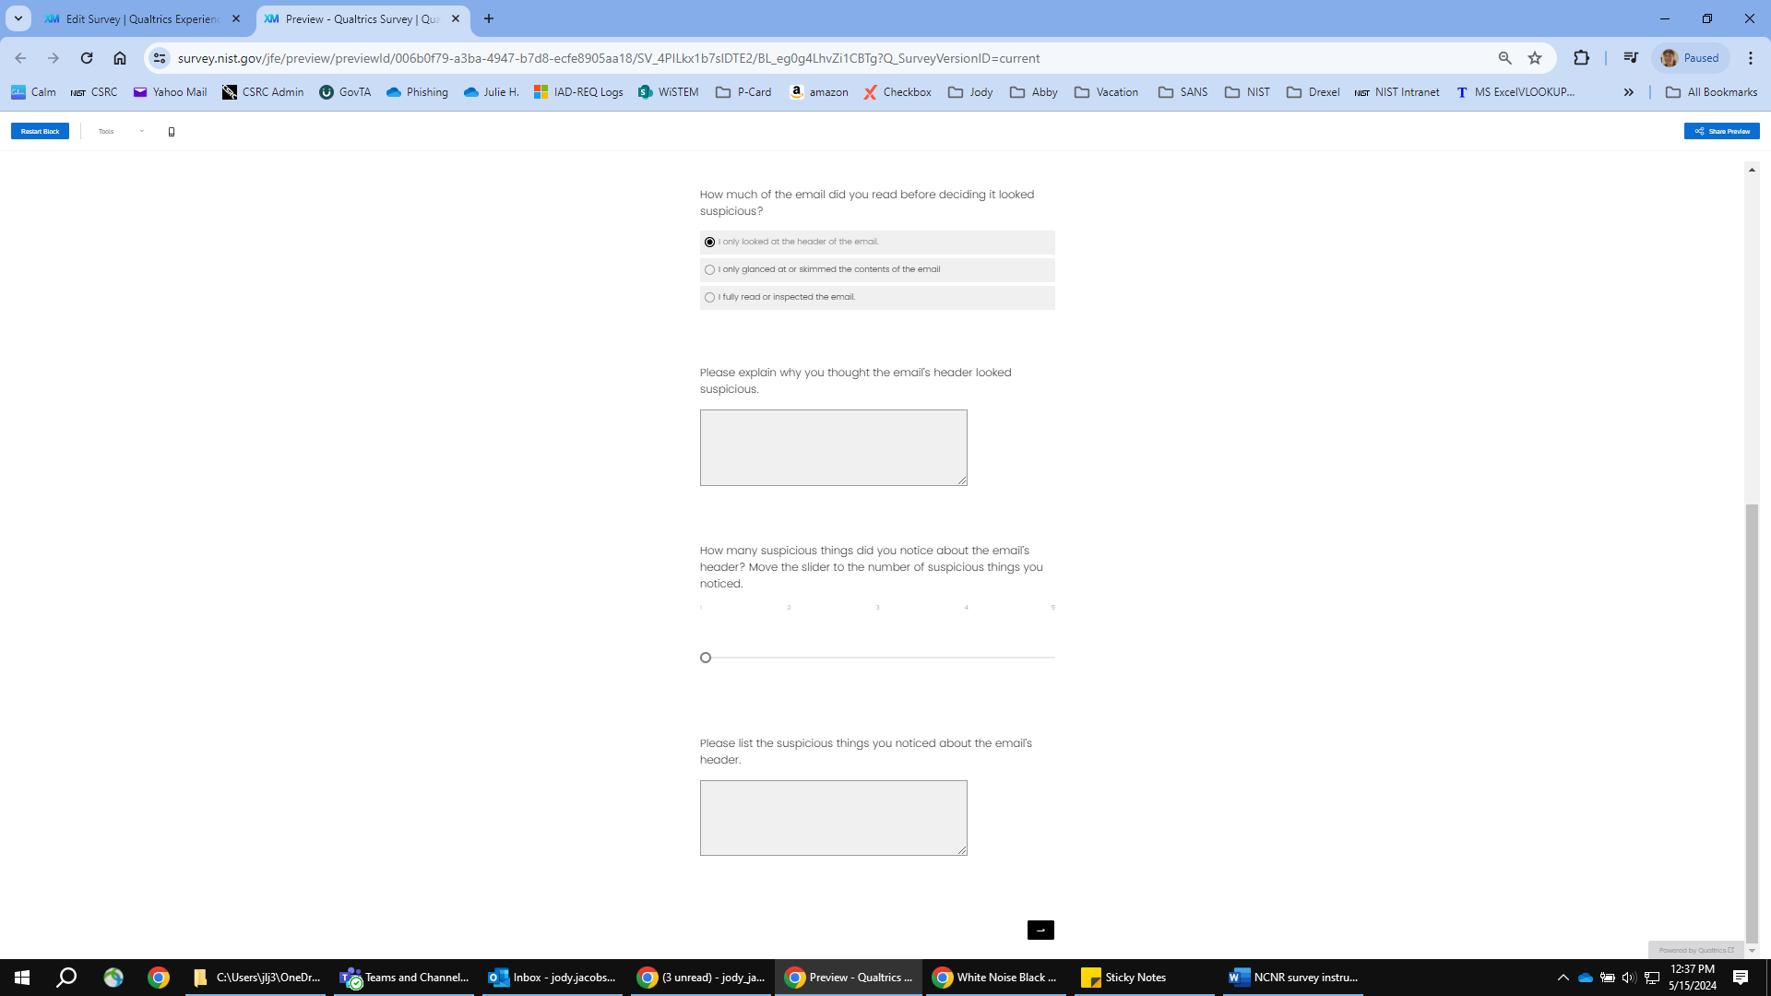Expand the hidden bookmarks overflow chevron
Image resolution: width=1771 pixels, height=996 pixels.
point(1629,92)
